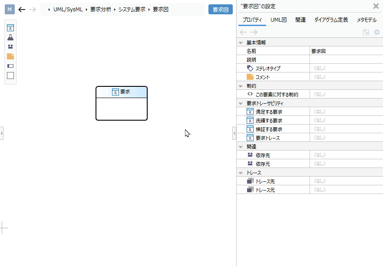Screen dimensions: 383x266
Task: Click the R icon next to 検証する要求
Action: 250,129
